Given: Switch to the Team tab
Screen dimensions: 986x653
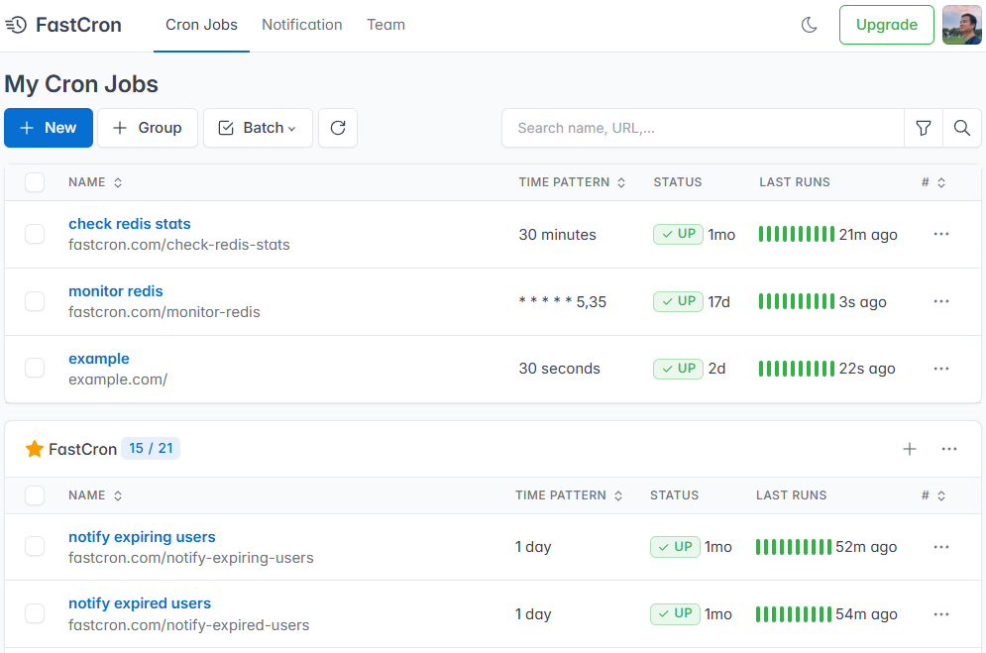Looking at the screenshot, I should (x=385, y=25).
